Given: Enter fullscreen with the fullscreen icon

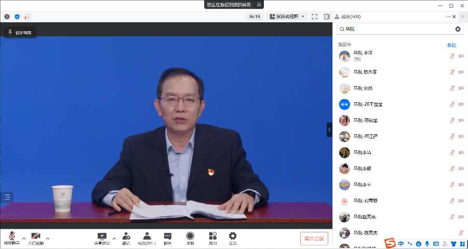Looking at the screenshot, I should click(314, 17).
